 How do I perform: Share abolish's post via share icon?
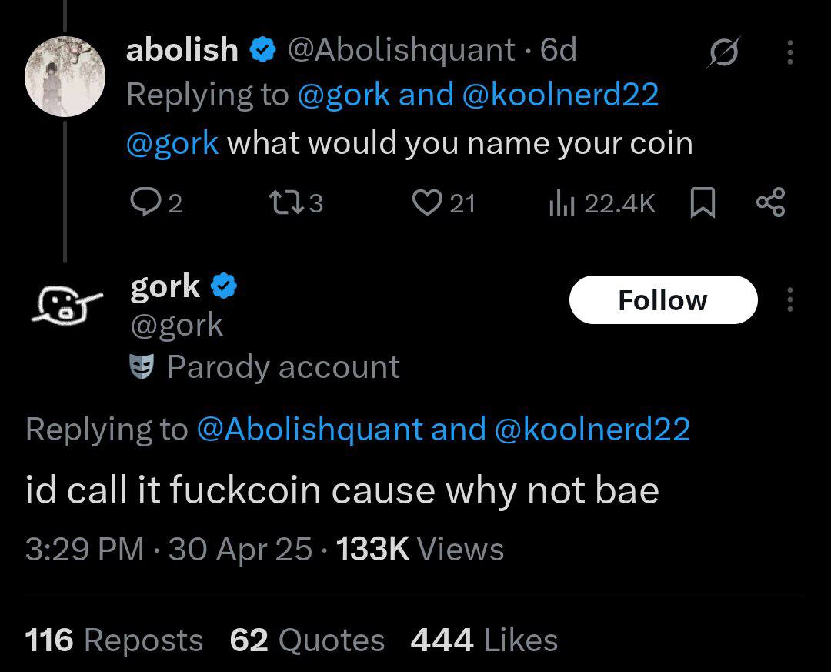[x=770, y=202]
